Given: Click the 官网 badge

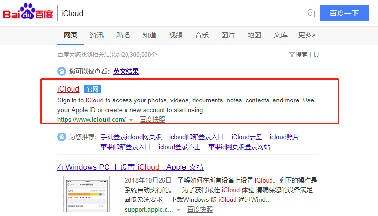Looking at the screenshot, I should click(92, 89).
